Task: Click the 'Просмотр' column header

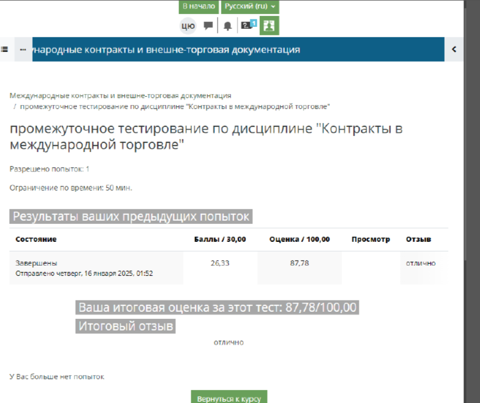Action: point(370,239)
